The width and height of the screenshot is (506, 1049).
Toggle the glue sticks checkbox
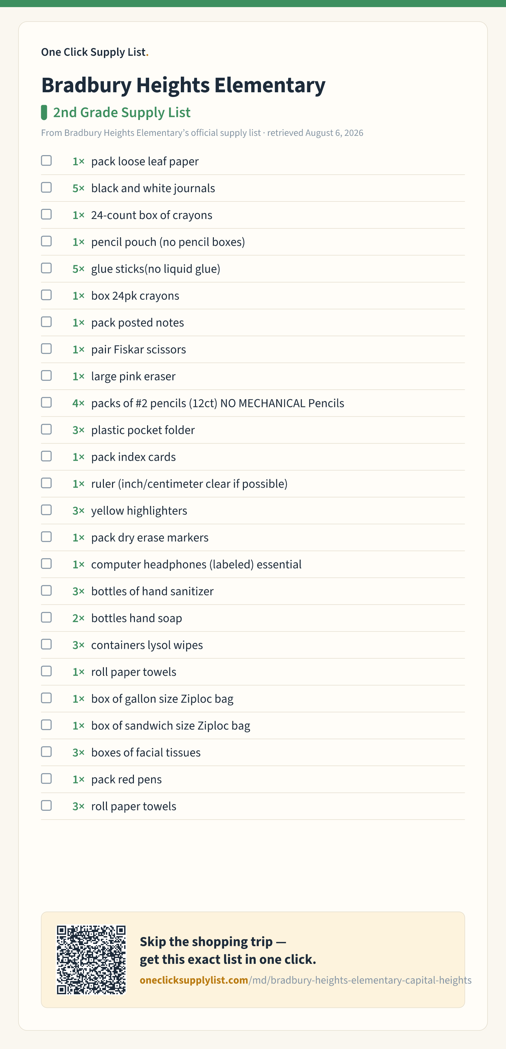[x=46, y=268]
